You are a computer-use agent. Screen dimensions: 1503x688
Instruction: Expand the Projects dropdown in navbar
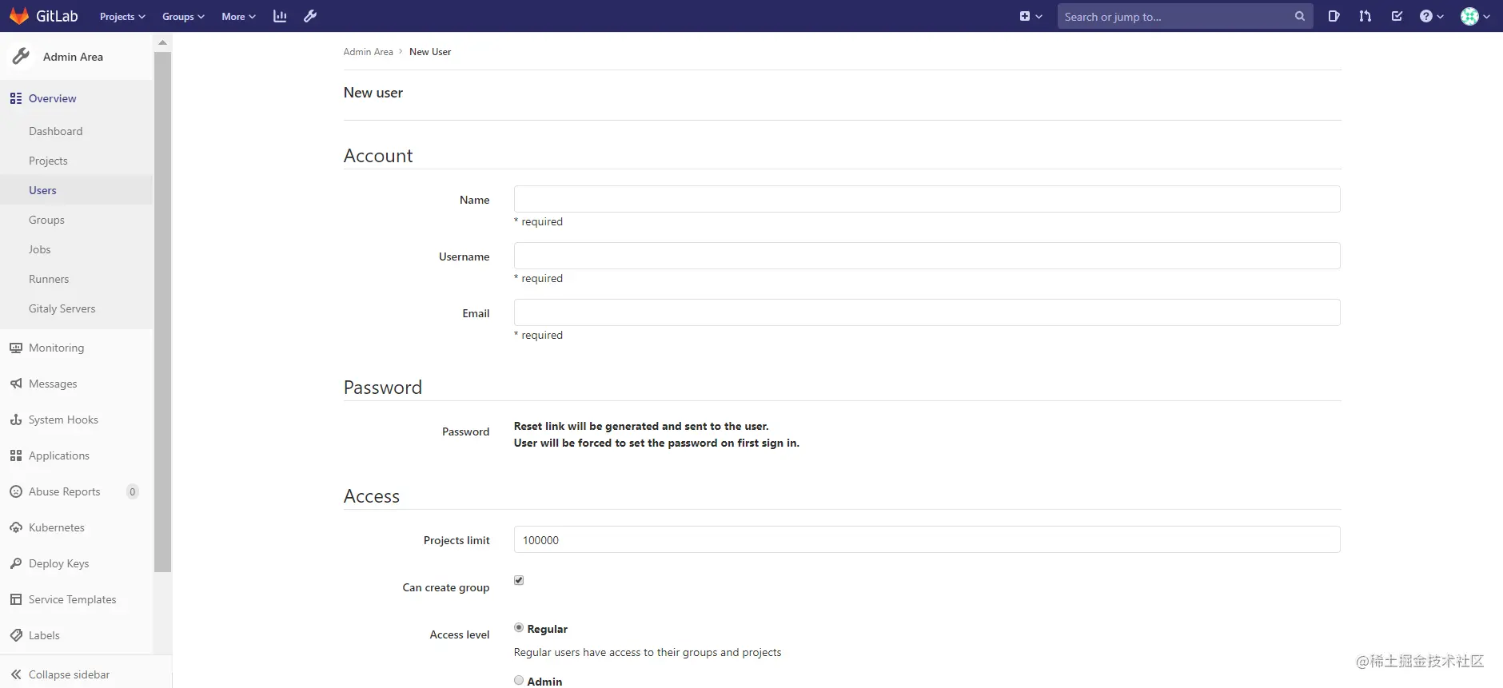click(122, 16)
